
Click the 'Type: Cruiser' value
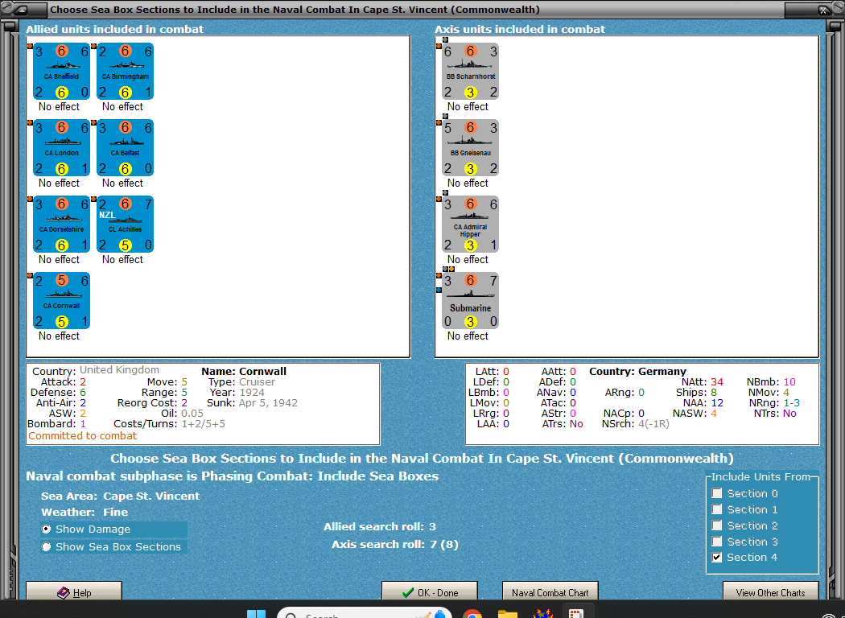[x=241, y=382]
